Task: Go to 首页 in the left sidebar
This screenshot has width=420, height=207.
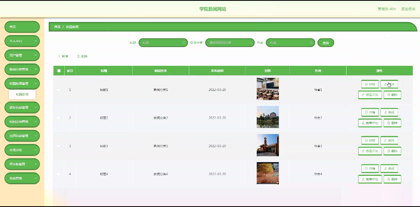Action: point(22,27)
